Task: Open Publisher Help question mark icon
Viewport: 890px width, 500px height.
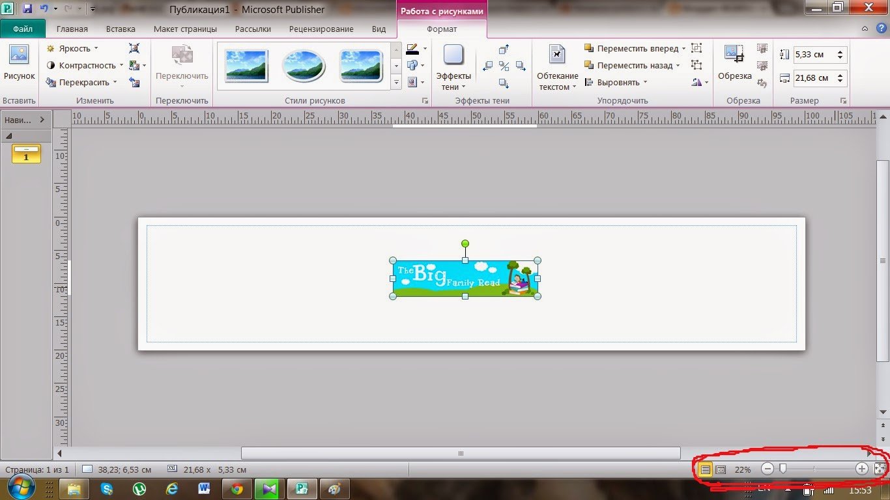Action: tap(880, 29)
